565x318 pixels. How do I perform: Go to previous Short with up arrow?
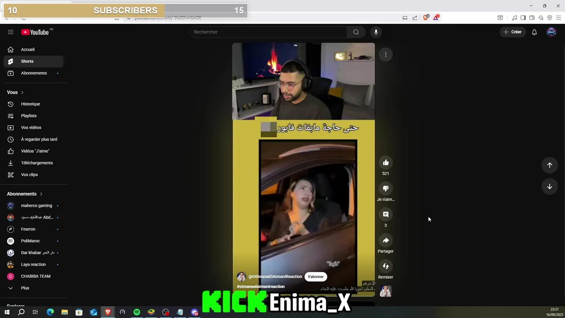[550, 165]
